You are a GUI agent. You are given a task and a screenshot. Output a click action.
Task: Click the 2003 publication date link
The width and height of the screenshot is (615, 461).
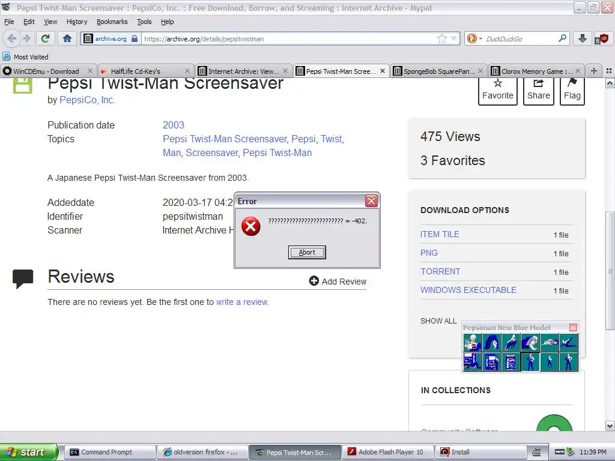point(174,125)
